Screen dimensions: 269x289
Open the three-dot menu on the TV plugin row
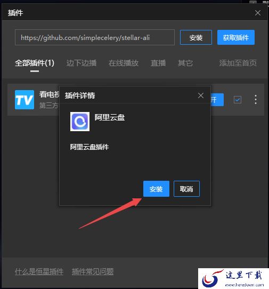click(x=256, y=100)
